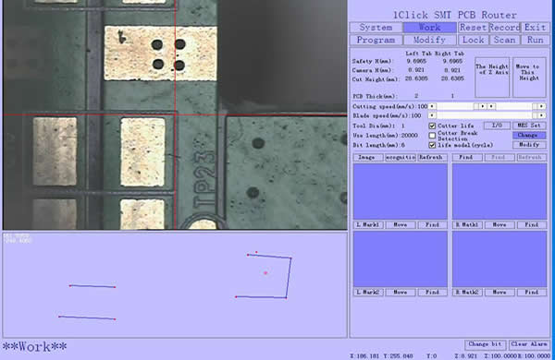Click Find button in the R.Mark1 row
555x360 pixels.
(532, 224)
